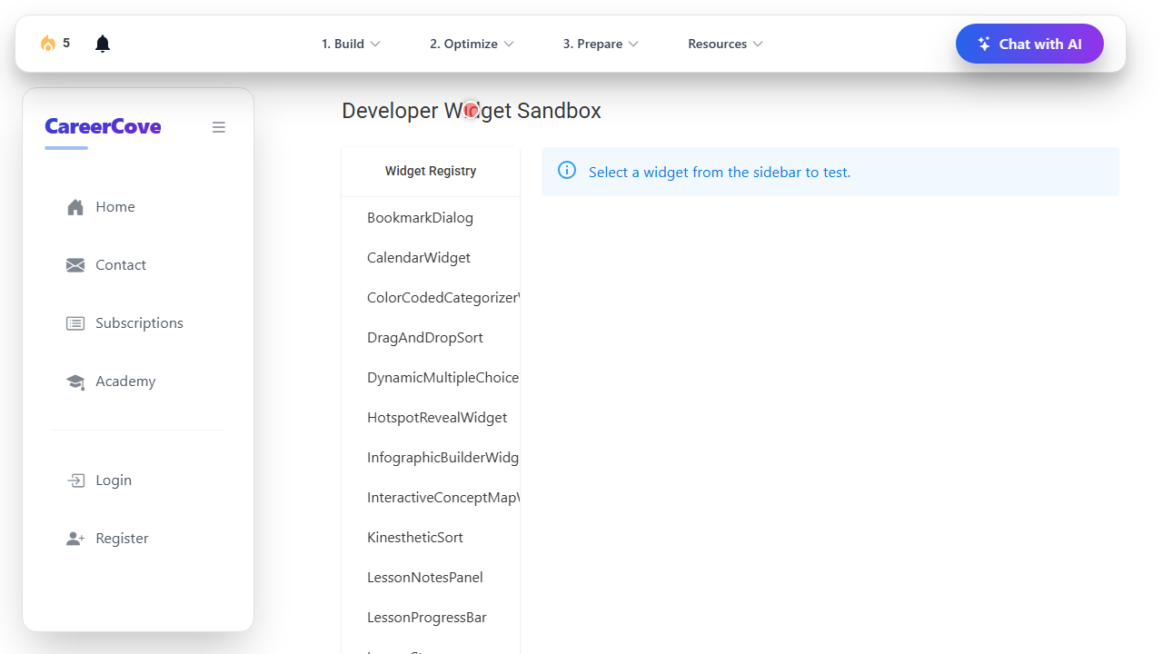Click the info circle icon in the alert

(x=567, y=170)
